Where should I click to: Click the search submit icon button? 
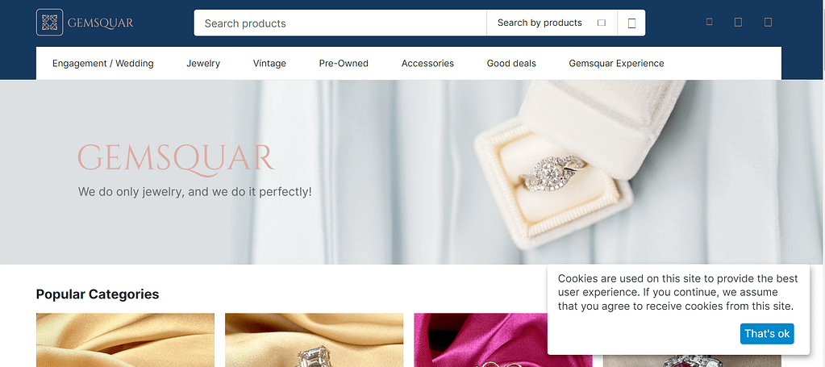tap(632, 23)
